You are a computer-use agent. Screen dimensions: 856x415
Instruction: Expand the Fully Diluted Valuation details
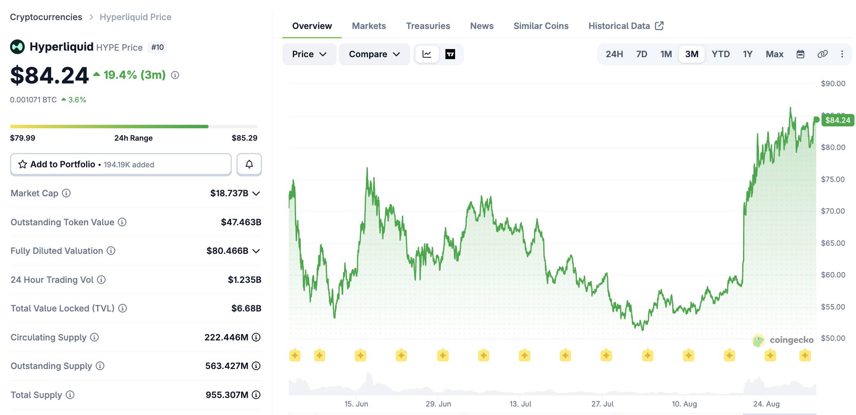click(256, 251)
